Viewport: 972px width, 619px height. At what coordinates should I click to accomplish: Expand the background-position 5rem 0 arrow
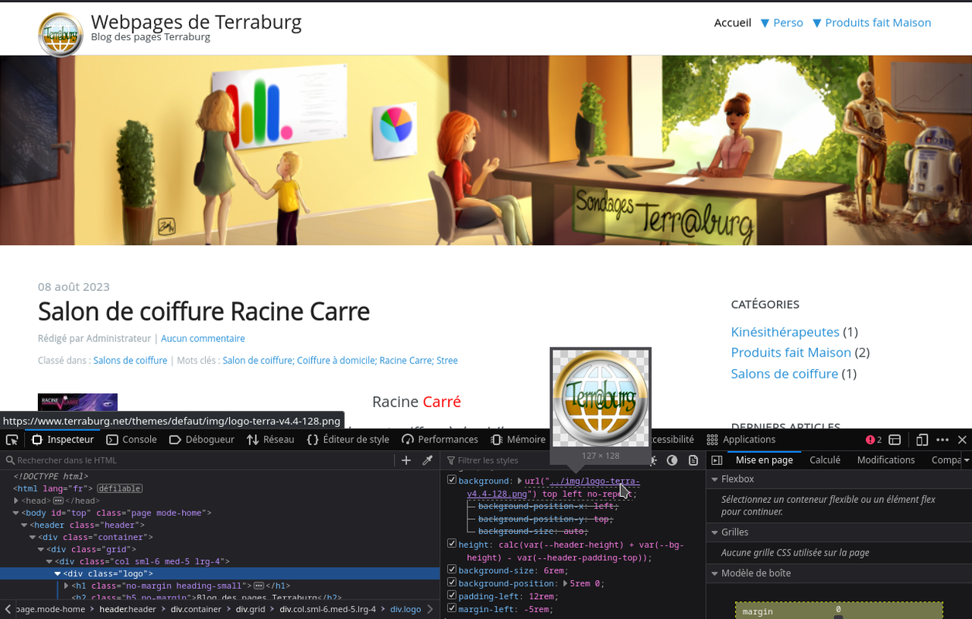coord(565,583)
